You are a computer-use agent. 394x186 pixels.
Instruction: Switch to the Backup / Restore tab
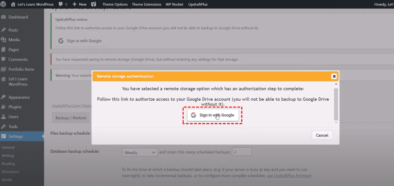[x=71, y=118]
